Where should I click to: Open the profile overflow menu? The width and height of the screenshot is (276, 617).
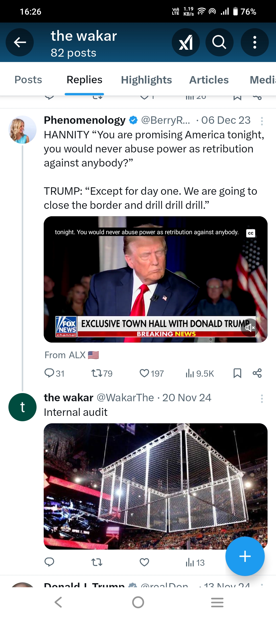click(x=255, y=42)
